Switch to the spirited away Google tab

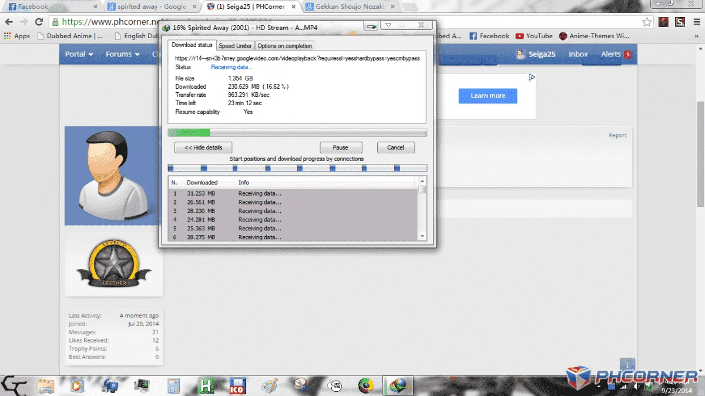(153, 7)
